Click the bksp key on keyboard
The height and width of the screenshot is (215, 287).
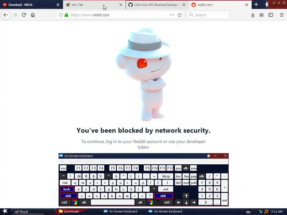(166, 176)
